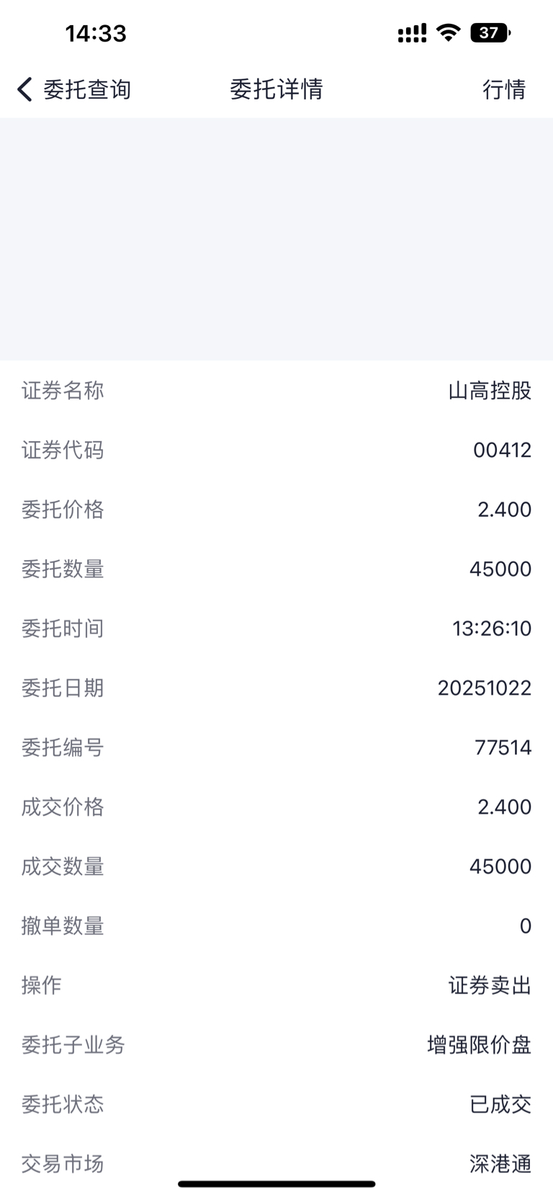553x1198 pixels.
Task: Tap the 证券卖出 operation value
Action: click(x=490, y=985)
